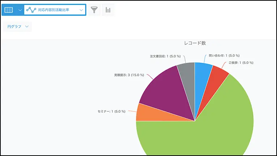The width and height of the screenshot is (277, 156).
Task: Click the ご挨拶: 1 (5.0 %) label
Action: tap(241, 62)
